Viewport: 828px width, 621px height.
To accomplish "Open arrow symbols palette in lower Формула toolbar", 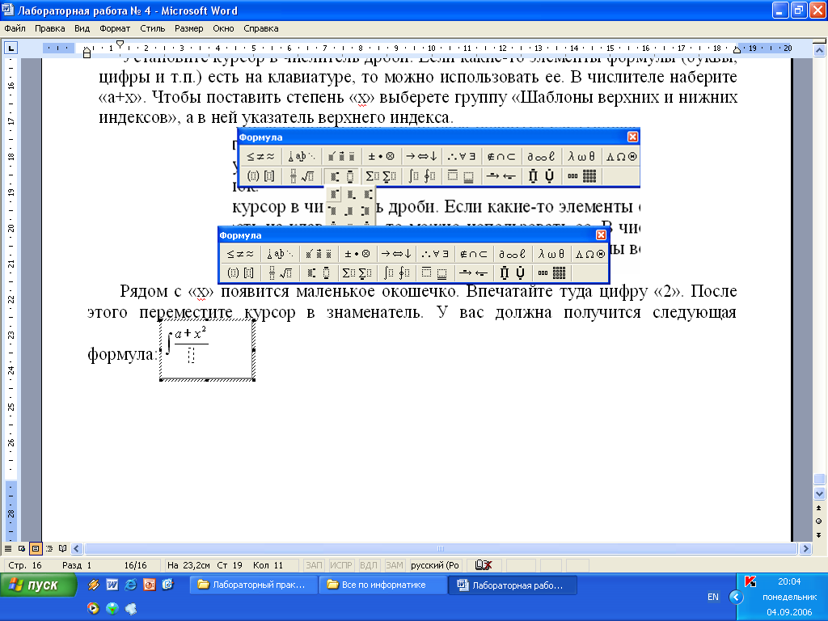I will point(396,254).
